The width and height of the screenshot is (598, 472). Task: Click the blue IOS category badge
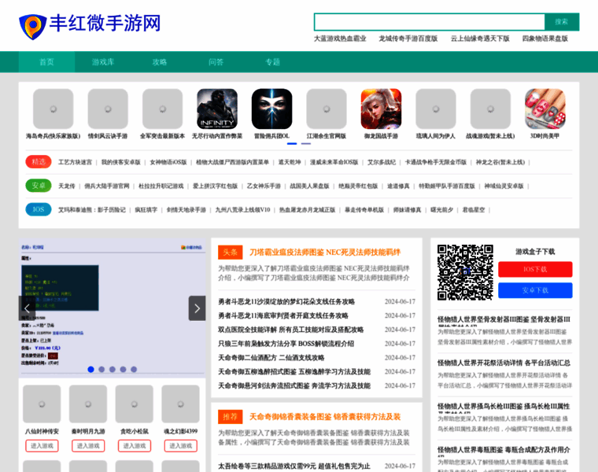(x=39, y=209)
